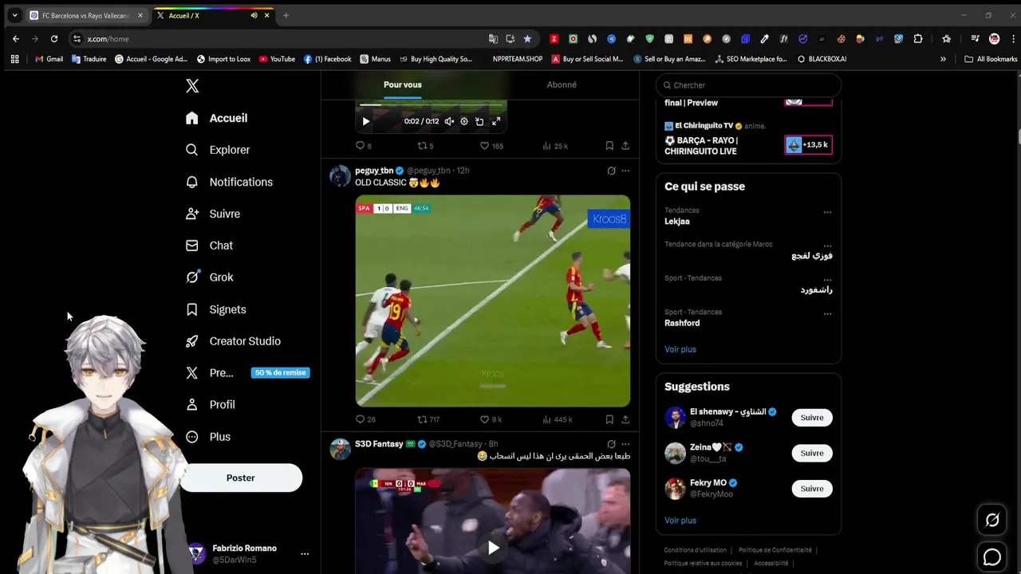Open the YouTube bookmark
Image resolution: width=1021 pixels, height=574 pixels.
[x=276, y=59]
